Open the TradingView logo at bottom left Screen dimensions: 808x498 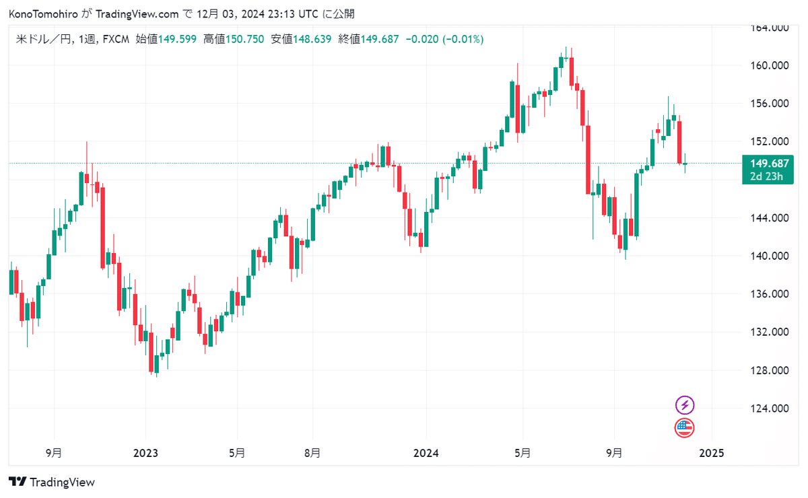pyautogui.click(x=52, y=482)
